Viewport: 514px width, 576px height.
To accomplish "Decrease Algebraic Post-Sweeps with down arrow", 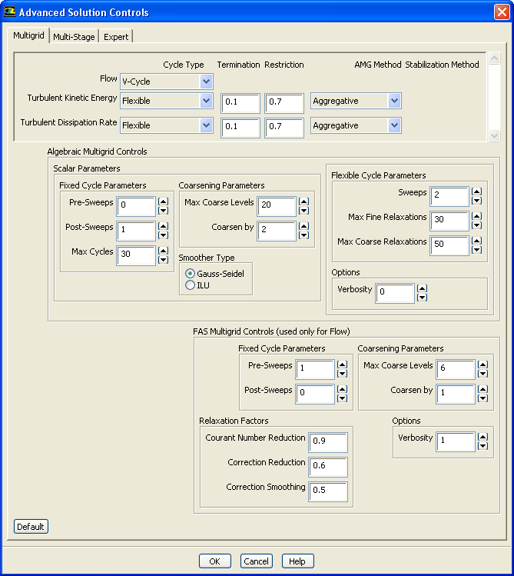I will tap(163, 235).
